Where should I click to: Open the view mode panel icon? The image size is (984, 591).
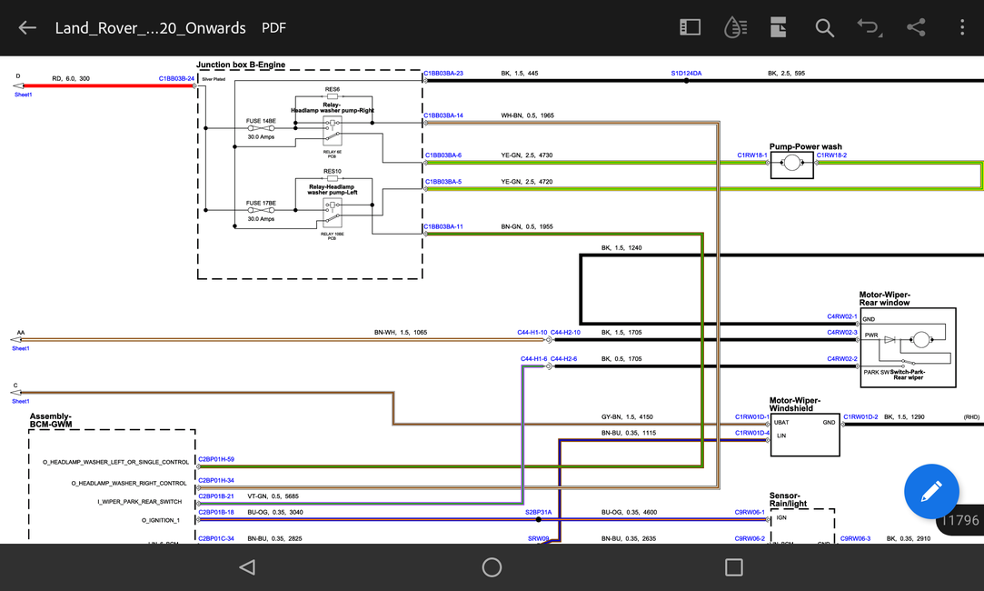point(690,27)
